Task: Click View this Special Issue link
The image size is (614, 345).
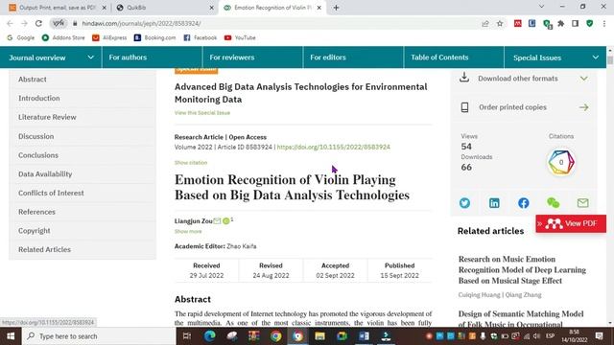Action: click(x=202, y=113)
